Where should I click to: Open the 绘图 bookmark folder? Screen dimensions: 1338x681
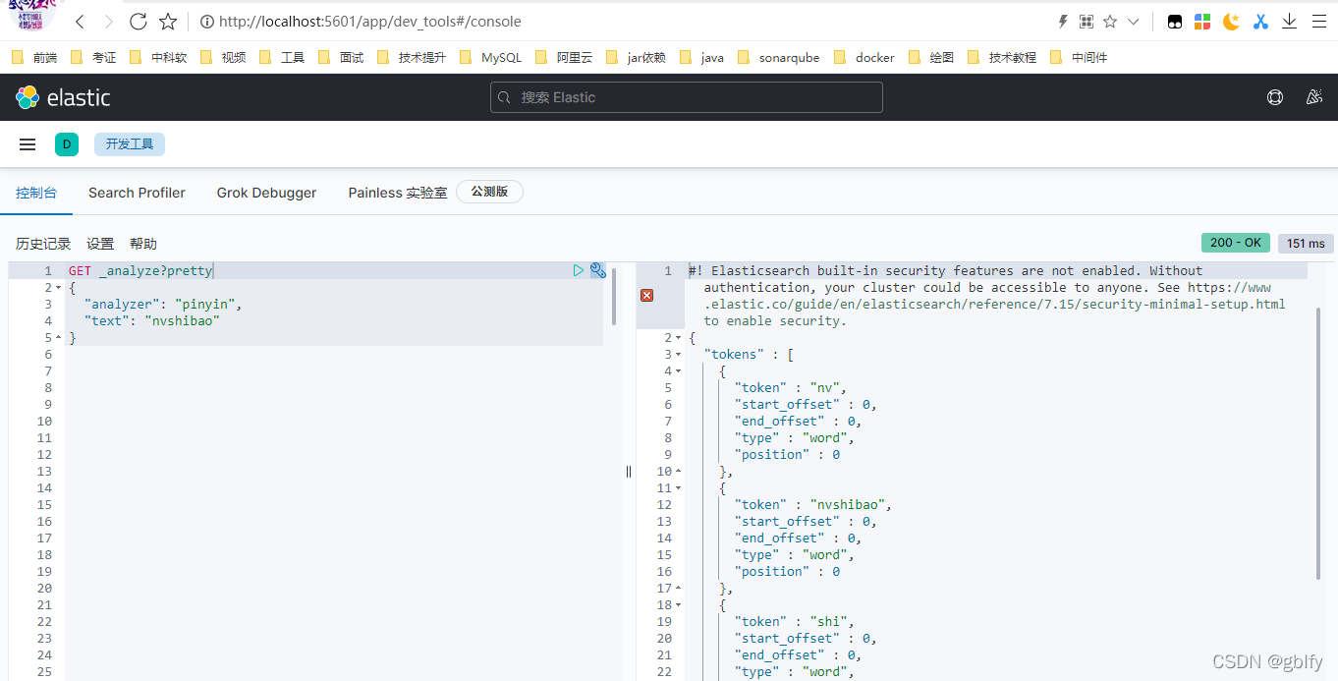point(931,57)
